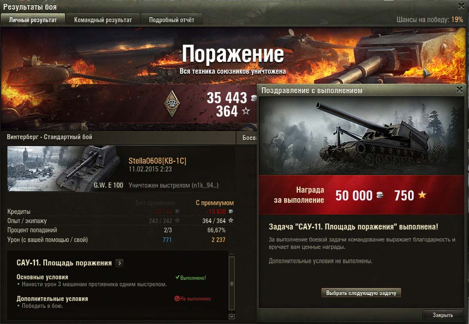The image size is (469, 324).
Task: Click the mastery badge medal icon
Action: 172,104
